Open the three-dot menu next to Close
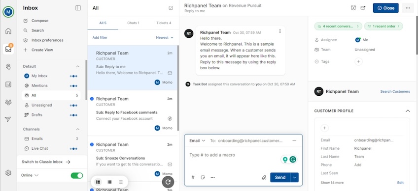This screenshot has height=191, width=418. [x=408, y=8]
